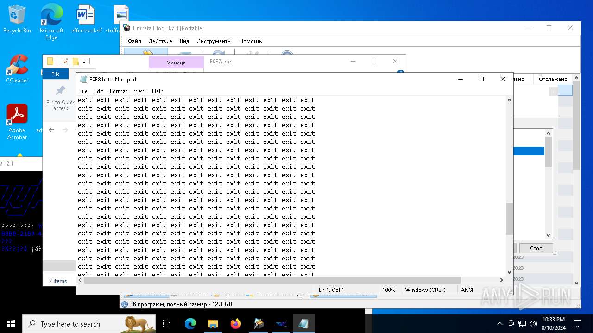Open the CCleaner desktop shortcut
Image resolution: width=593 pixels, height=333 pixels.
tap(17, 68)
